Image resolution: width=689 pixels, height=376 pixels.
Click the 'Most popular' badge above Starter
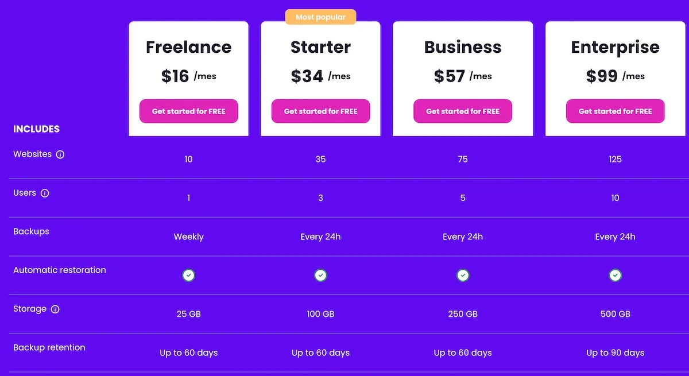(320, 17)
